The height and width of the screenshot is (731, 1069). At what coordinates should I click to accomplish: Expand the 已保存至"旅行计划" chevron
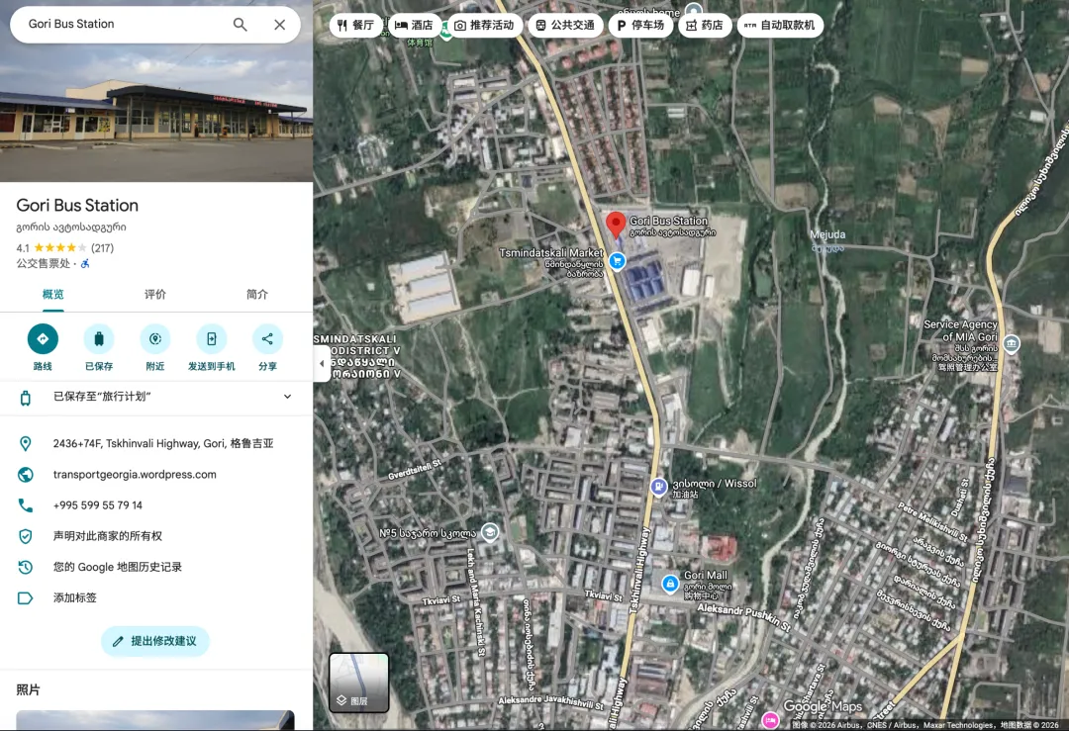(x=287, y=397)
